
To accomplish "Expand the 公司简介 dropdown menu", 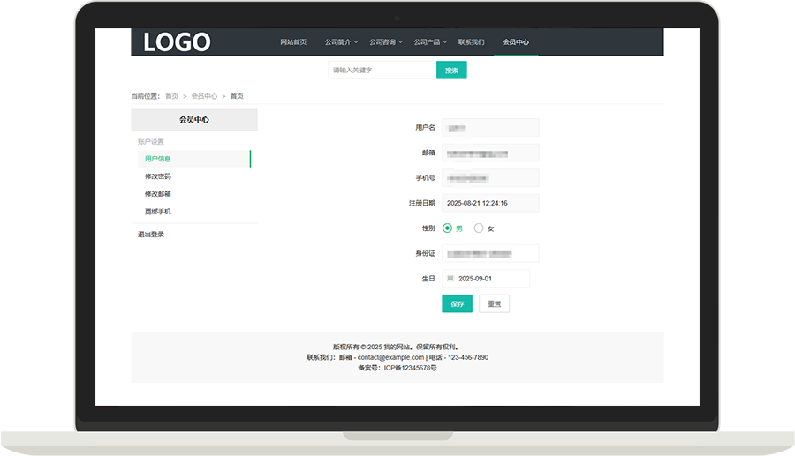I will point(341,42).
